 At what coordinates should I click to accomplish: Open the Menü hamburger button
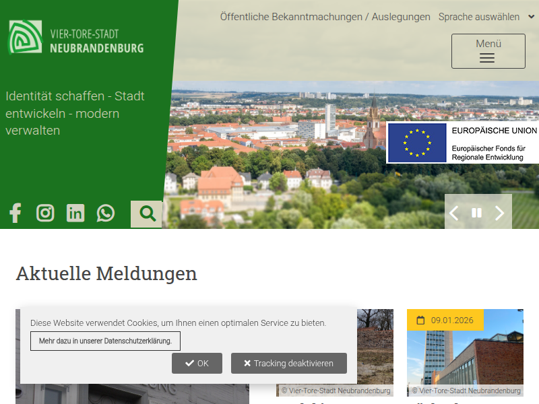(488, 51)
